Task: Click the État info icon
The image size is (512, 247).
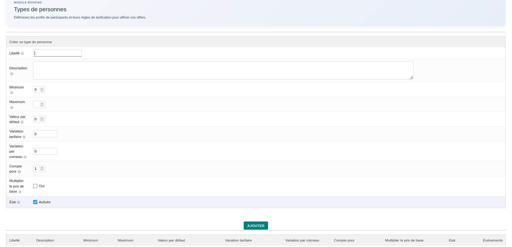Action: click(x=19, y=202)
